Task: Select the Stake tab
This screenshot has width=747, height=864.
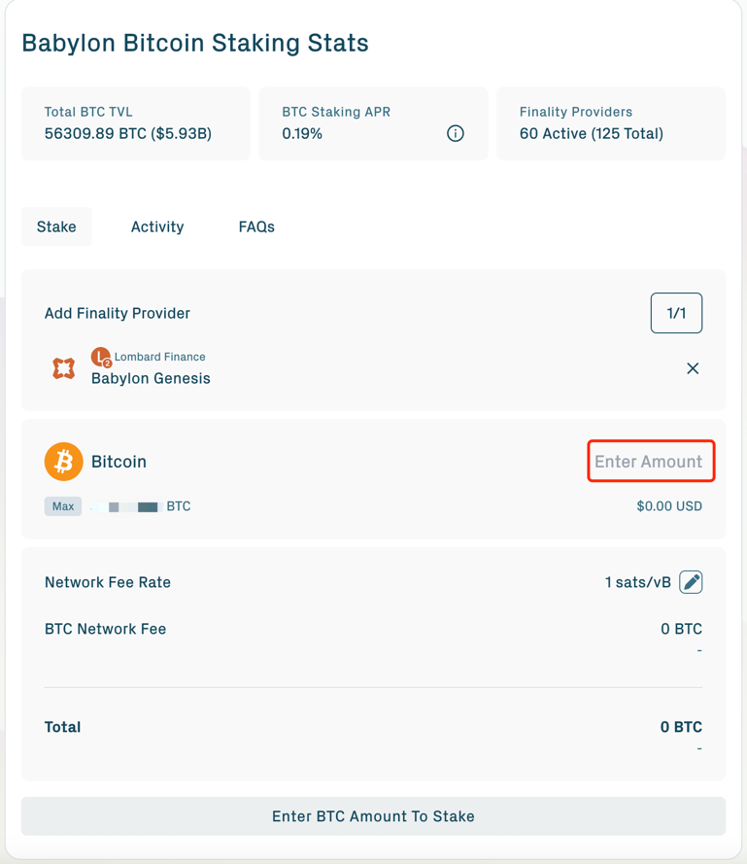Action: coord(56,226)
